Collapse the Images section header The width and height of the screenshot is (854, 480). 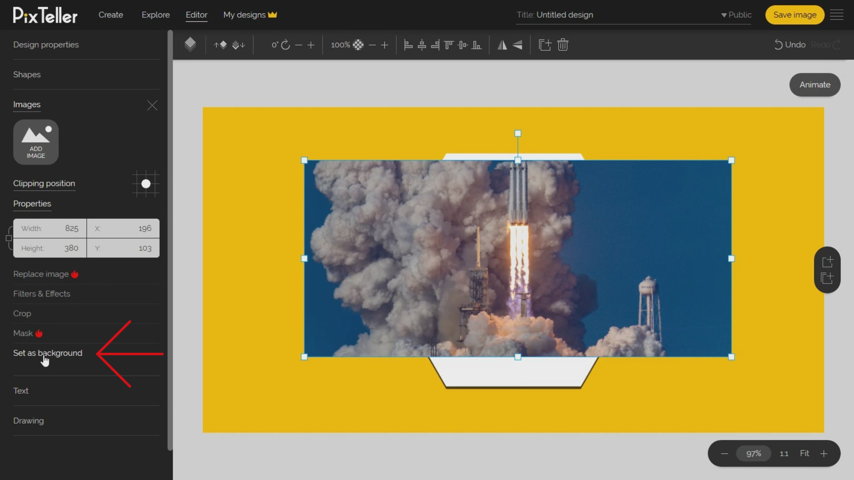click(27, 104)
